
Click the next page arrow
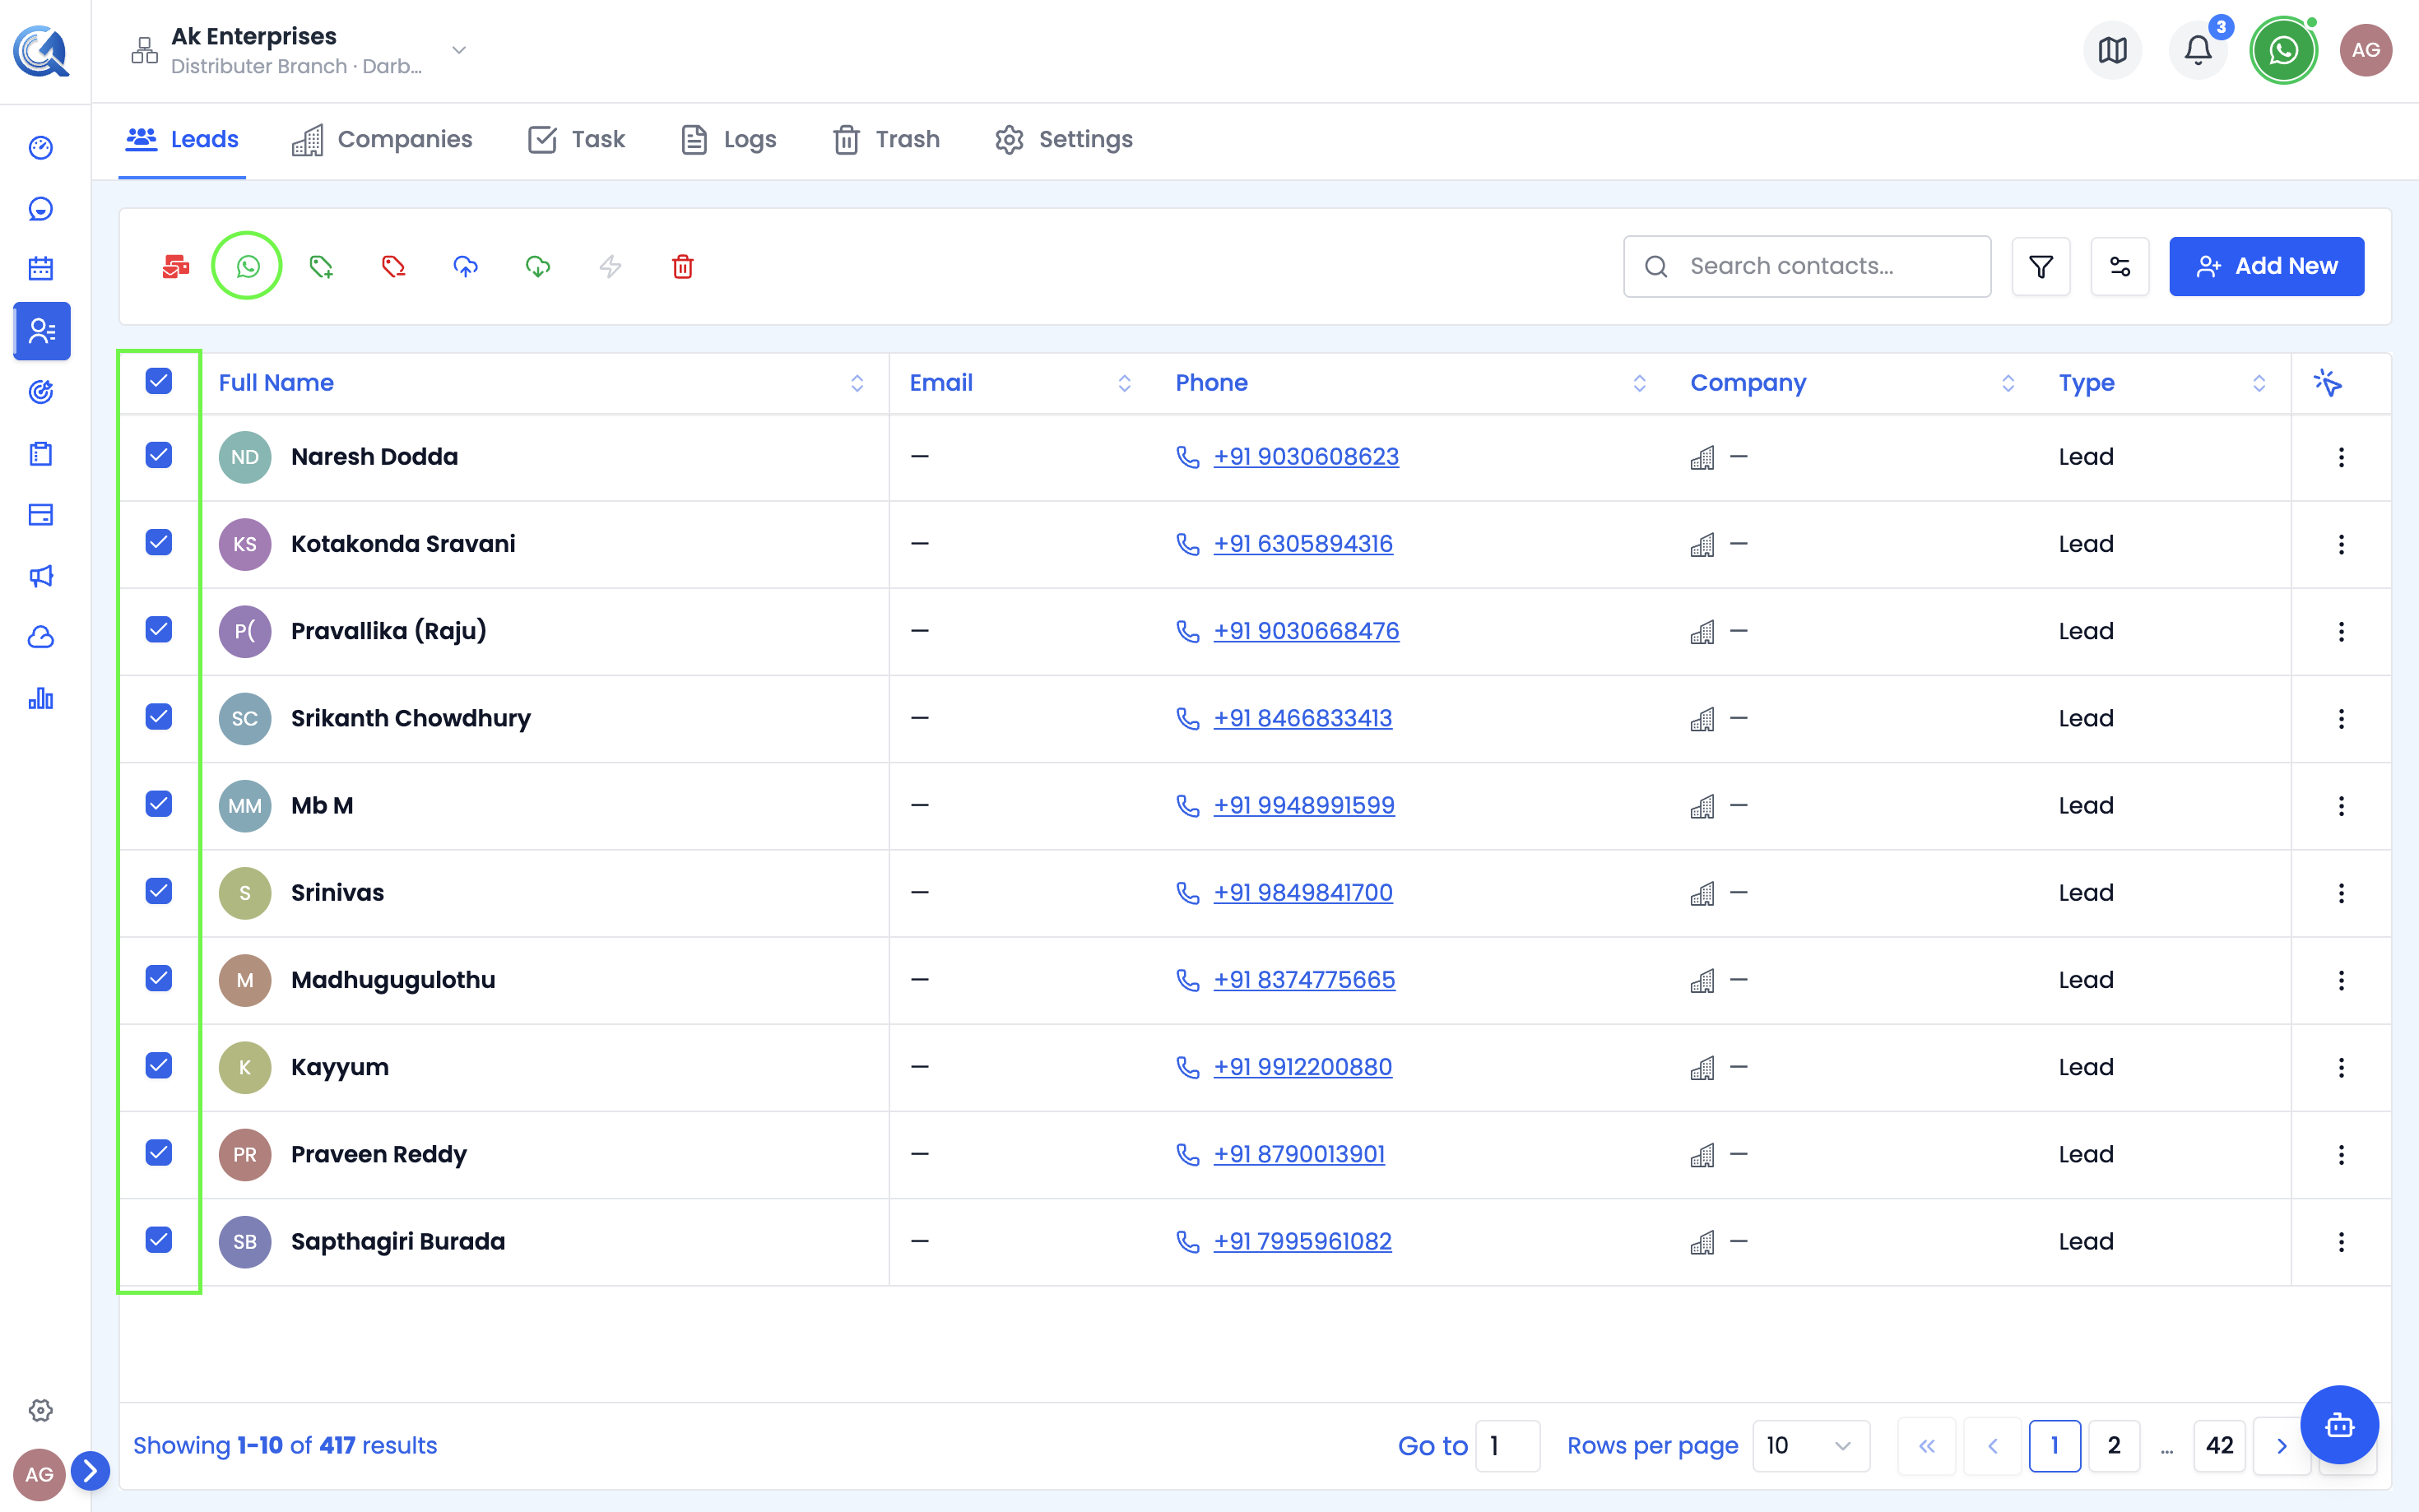pyautogui.click(x=2281, y=1446)
